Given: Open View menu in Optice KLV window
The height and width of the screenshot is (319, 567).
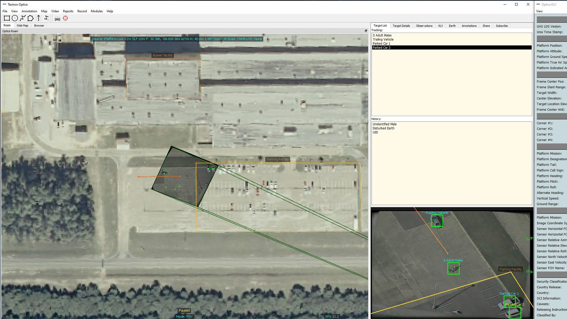Looking at the screenshot, I should [x=539, y=11].
